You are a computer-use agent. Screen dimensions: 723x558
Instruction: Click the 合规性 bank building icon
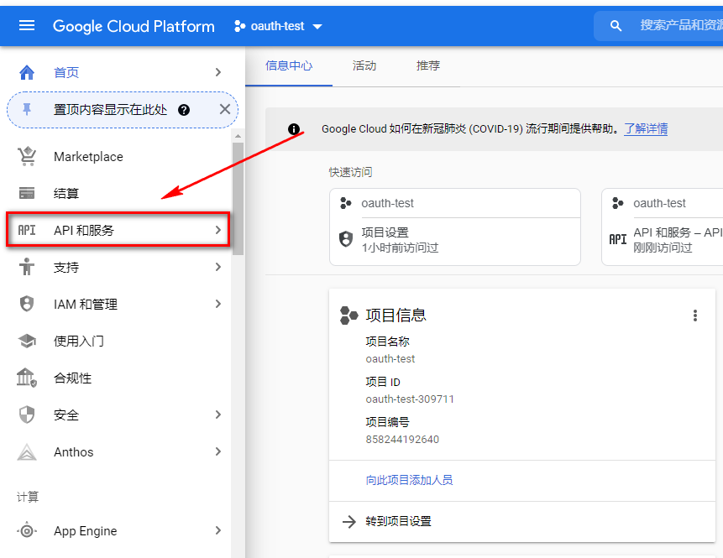point(27,378)
